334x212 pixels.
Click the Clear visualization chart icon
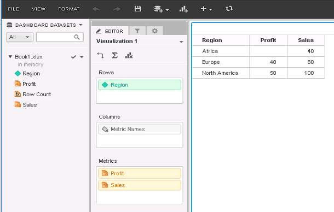129,56
